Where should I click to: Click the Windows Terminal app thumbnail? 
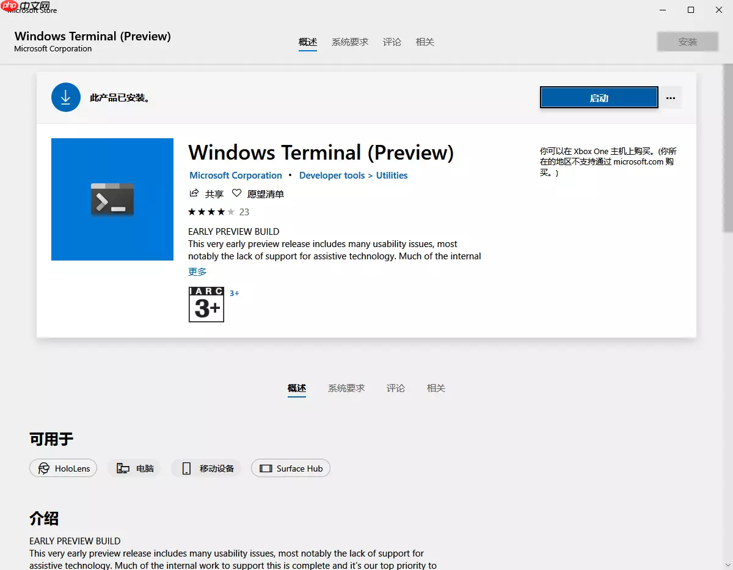point(112,199)
